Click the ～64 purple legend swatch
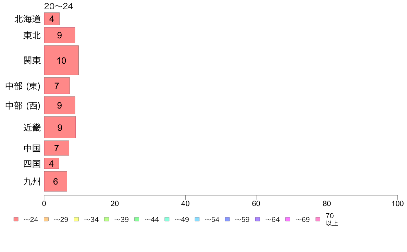Screen dimensions: 407x252 (258, 219)
